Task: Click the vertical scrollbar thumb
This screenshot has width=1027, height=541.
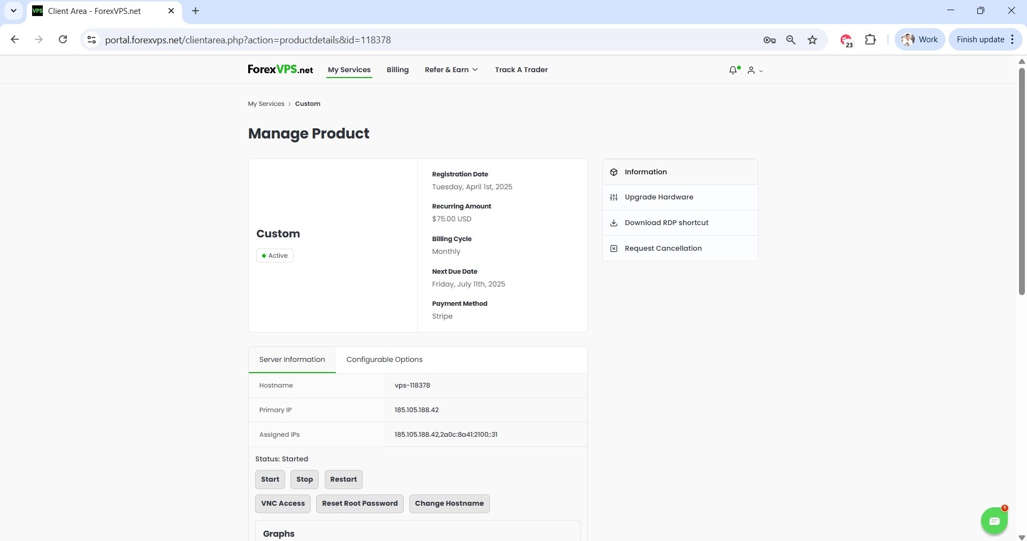Action: coord(1022,182)
